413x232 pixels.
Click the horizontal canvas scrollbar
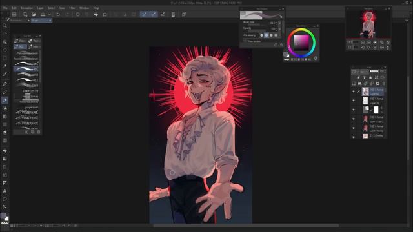[x=246, y=226]
